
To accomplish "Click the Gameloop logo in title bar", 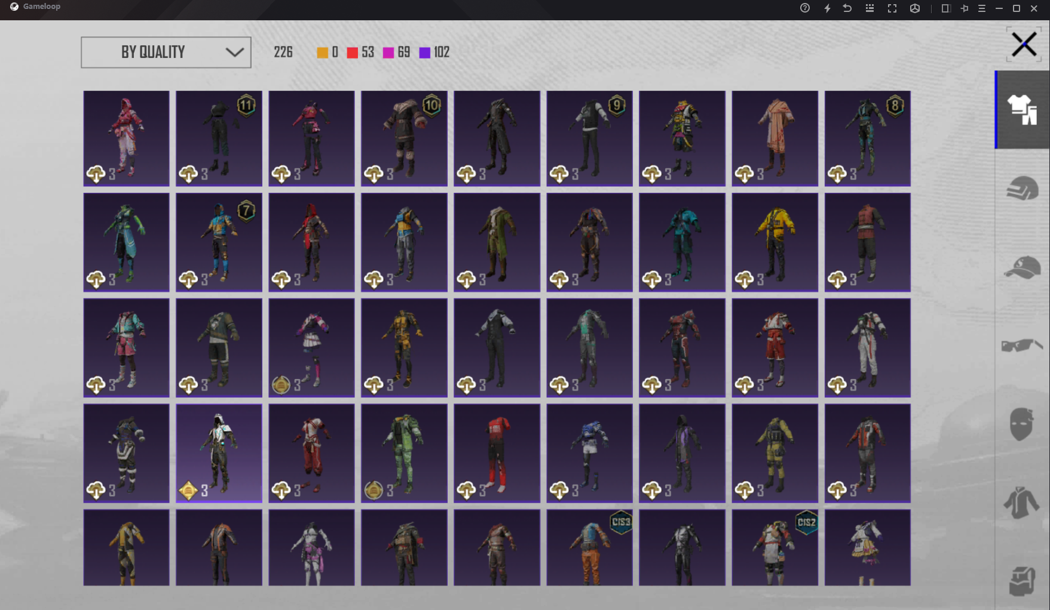I will click(14, 7).
